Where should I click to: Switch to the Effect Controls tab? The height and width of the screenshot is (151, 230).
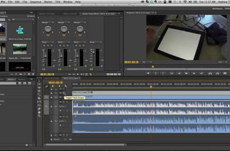click(71, 14)
